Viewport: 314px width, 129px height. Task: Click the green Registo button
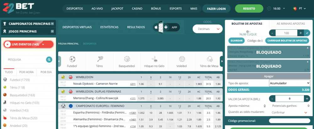tap(249, 8)
